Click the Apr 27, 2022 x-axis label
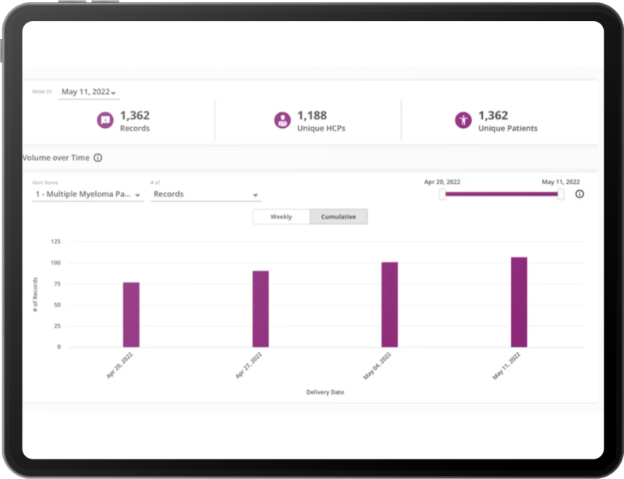Image resolution: width=624 pixels, height=479 pixels. [x=249, y=366]
